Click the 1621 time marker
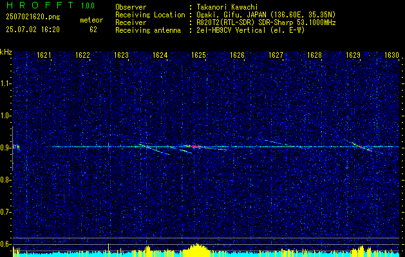405x257 pixels. pyautogui.click(x=44, y=55)
